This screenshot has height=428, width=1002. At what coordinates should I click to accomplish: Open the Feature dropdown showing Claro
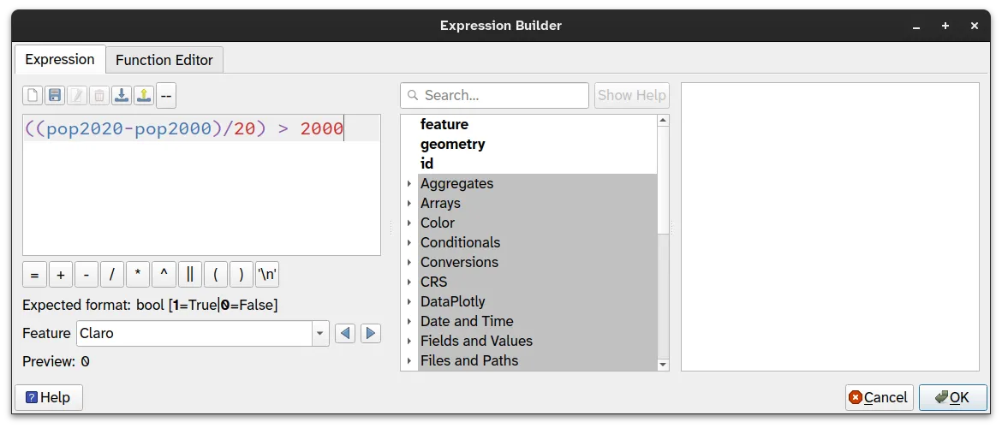pos(320,333)
